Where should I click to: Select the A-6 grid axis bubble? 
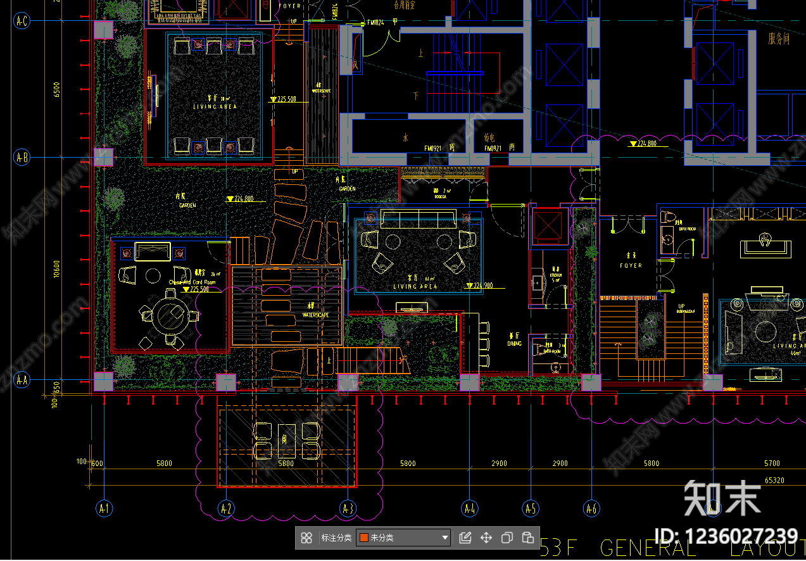pos(591,508)
